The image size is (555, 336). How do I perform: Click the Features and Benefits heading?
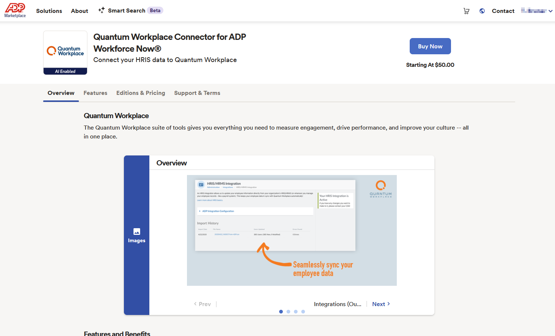117,333
